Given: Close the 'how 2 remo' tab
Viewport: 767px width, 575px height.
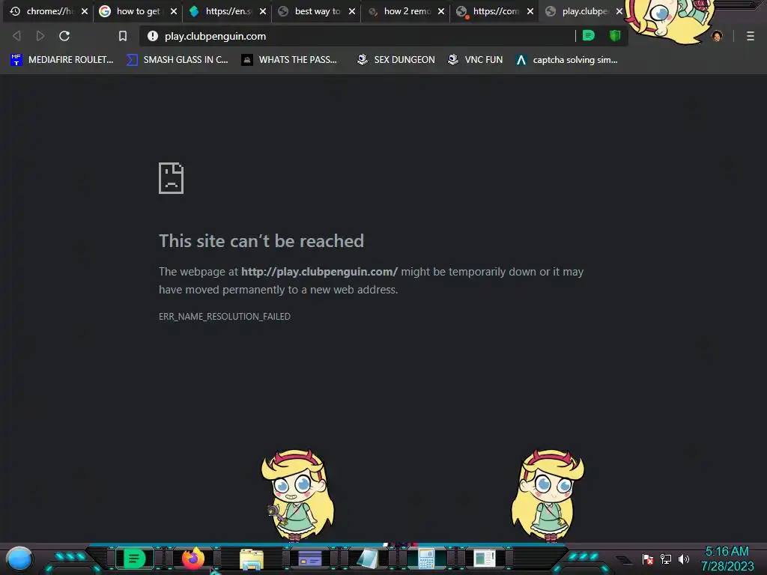Looking at the screenshot, I should coord(441,11).
